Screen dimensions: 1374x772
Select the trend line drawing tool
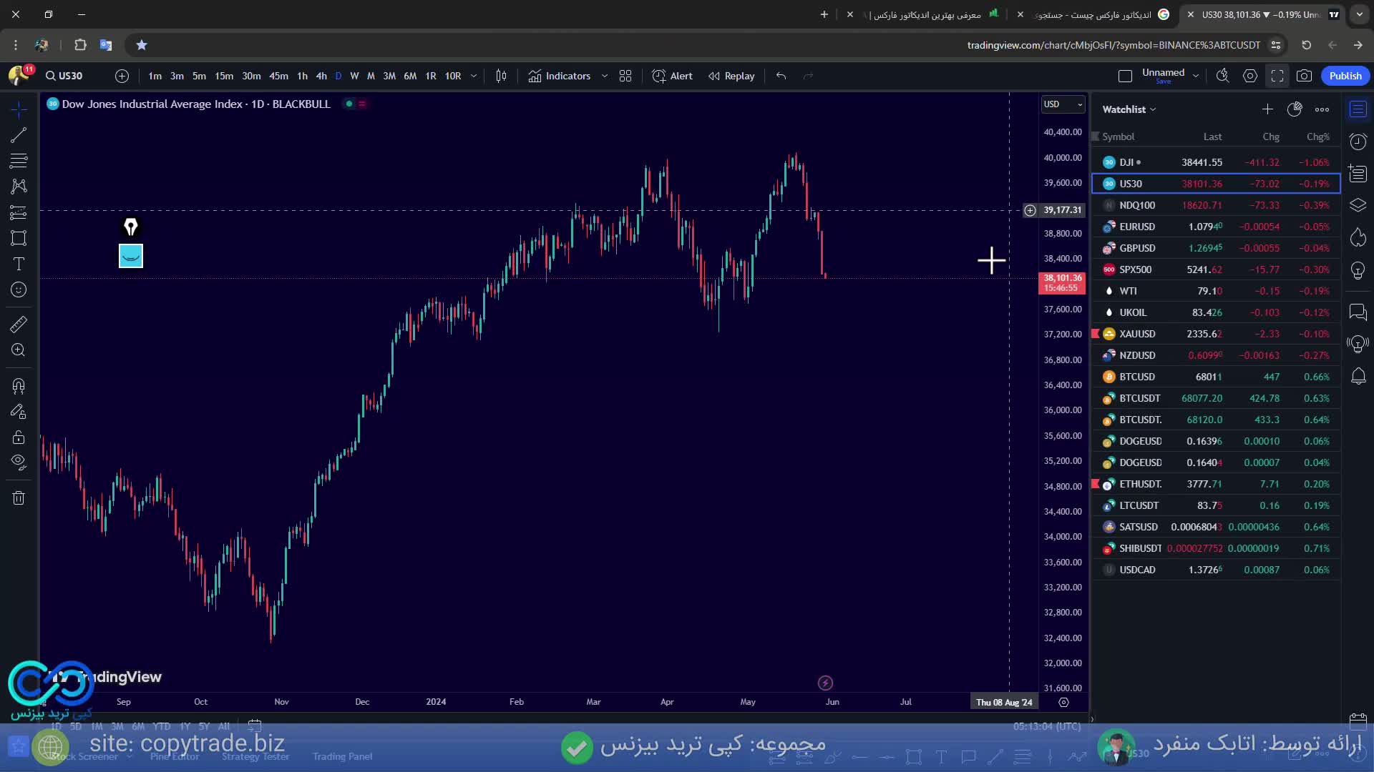tap(19, 135)
